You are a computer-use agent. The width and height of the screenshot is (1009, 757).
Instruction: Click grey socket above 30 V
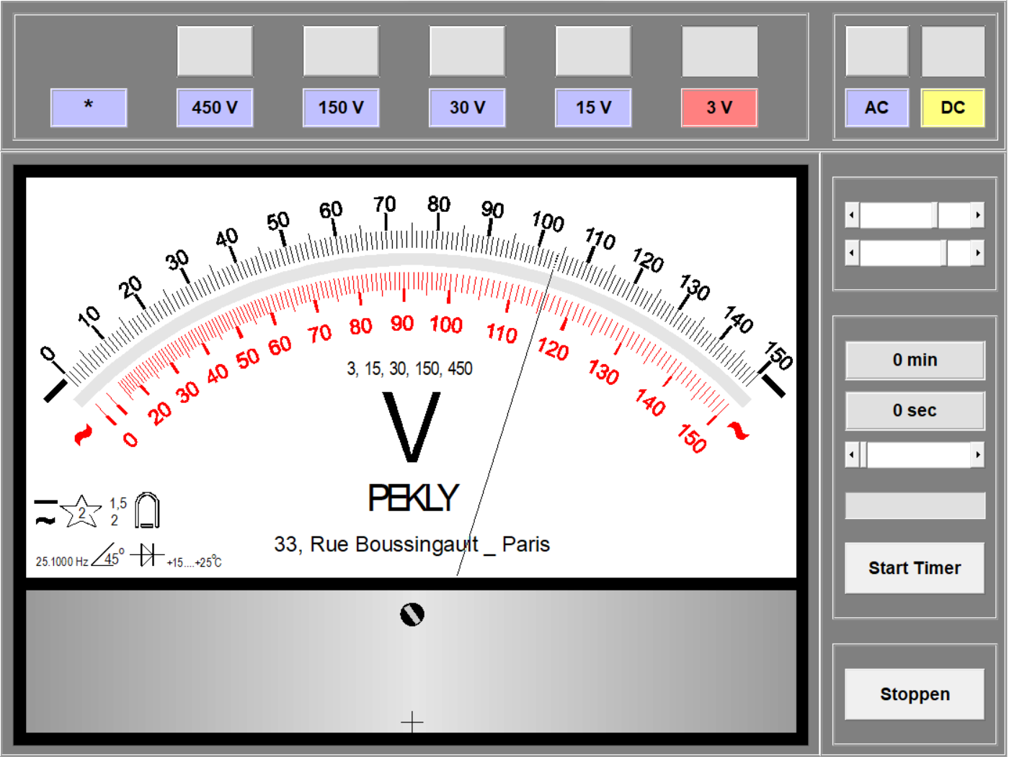(x=467, y=51)
